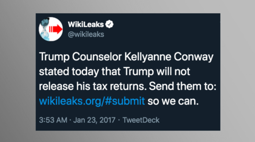Click the phrase Send them to:
This screenshot has width=255, height=142.
coord(183,86)
